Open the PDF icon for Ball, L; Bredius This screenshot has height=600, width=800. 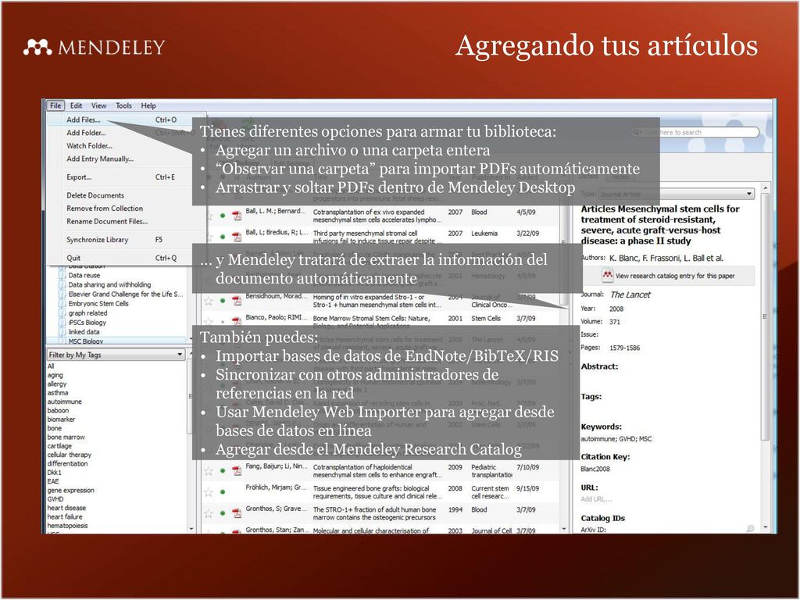coord(237,237)
